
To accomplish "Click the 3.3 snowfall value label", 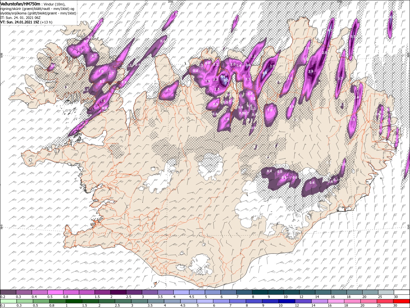I will (x=340, y=78).
